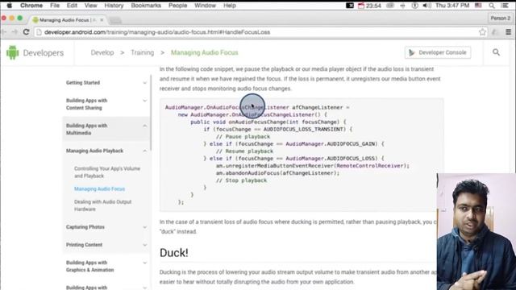The image size is (516, 290).
Task: Click the Developer Console button
Action: point(438,52)
